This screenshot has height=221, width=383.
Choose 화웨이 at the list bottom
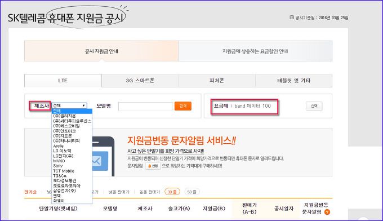click(x=72, y=201)
